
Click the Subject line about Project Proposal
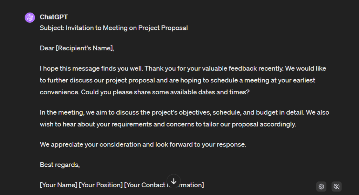[x=114, y=28]
